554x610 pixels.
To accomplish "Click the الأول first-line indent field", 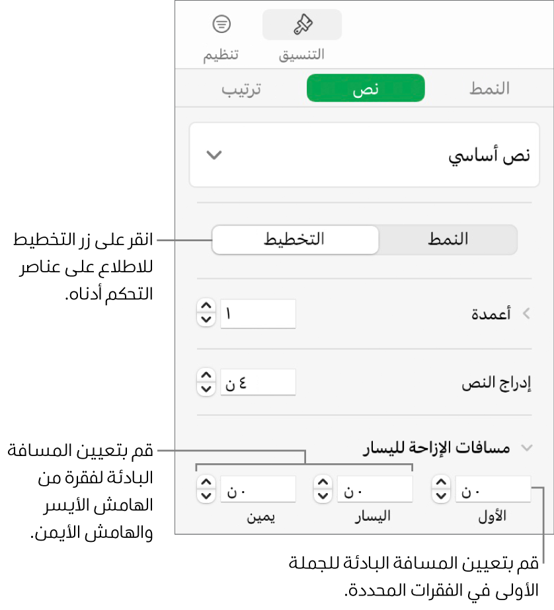I will 493,490.
